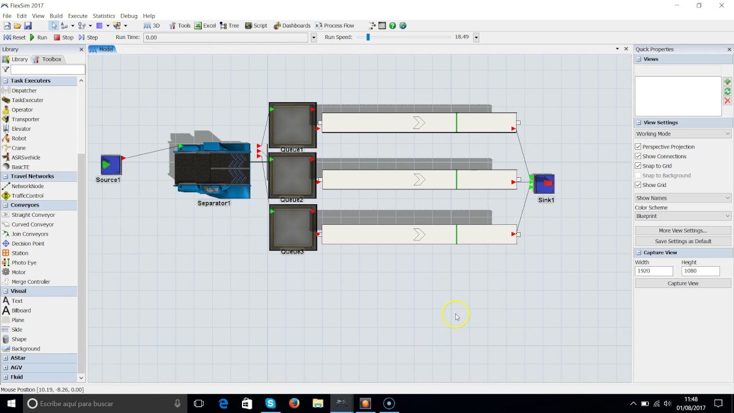This screenshot has height=413, width=734.
Task: Open a model file with folder icon
Action: point(17,26)
